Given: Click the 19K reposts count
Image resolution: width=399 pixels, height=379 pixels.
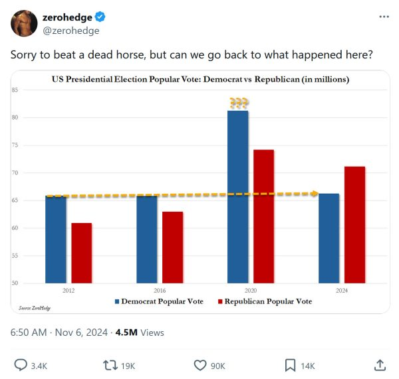Looking at the screenshot, I should [x=128, y=366].
